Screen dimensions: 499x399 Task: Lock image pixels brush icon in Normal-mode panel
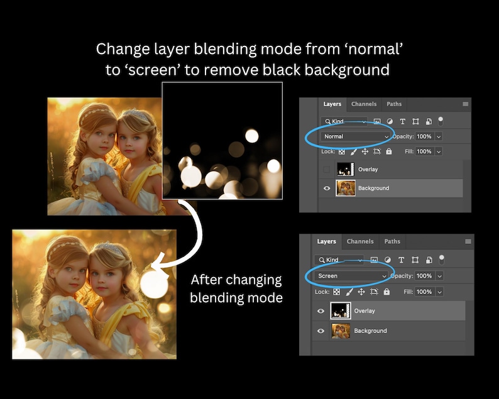pyautogui.click(x=353, y=152)
